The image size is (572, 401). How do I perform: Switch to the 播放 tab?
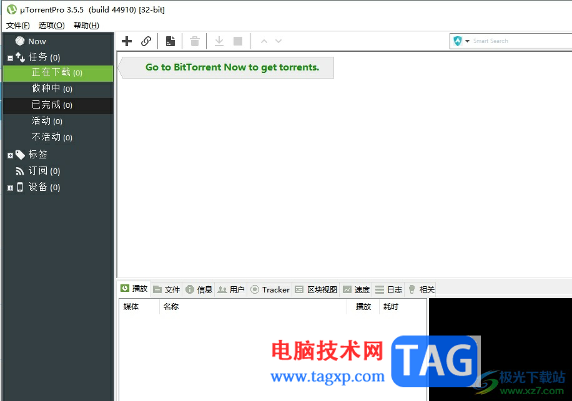[134, 289]
